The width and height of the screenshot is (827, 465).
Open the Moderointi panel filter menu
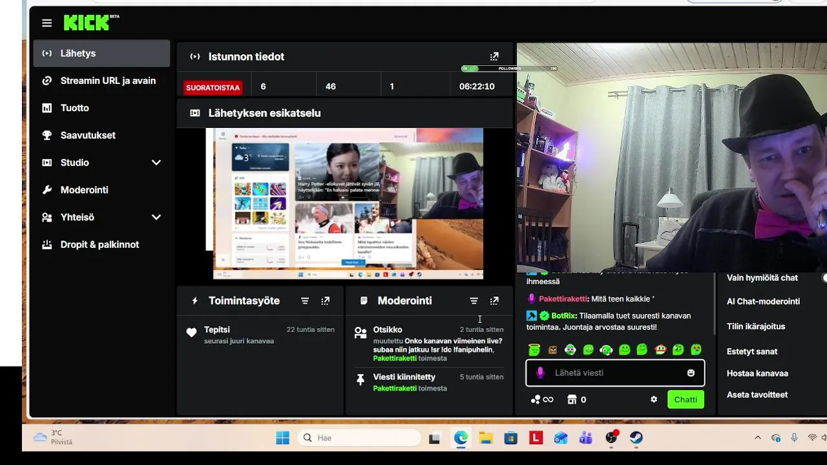pyautogui.click(x=474, y=301)
